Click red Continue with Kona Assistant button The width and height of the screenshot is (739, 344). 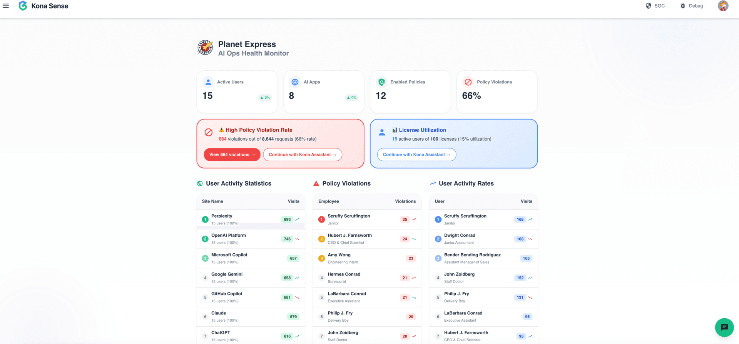point(303,155)
